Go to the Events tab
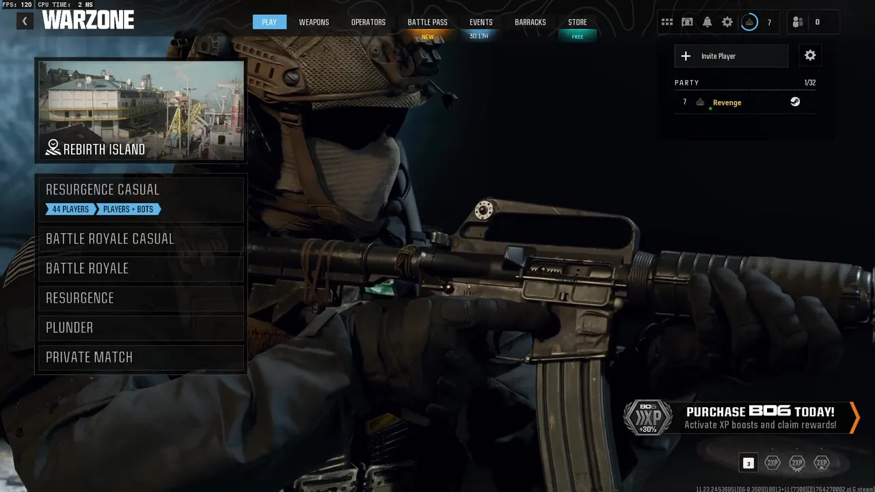The width and height of the screenshot is (875, 492). (x=481, y=22)
